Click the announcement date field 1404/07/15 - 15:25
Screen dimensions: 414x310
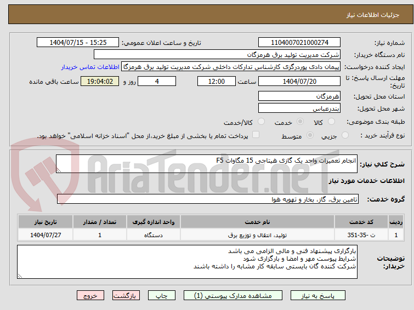pyautogui.click(x=78, y=42)
